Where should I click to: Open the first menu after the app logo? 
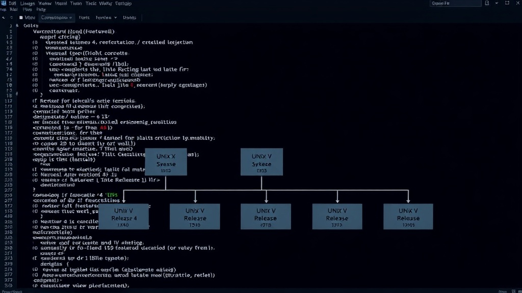12,4
